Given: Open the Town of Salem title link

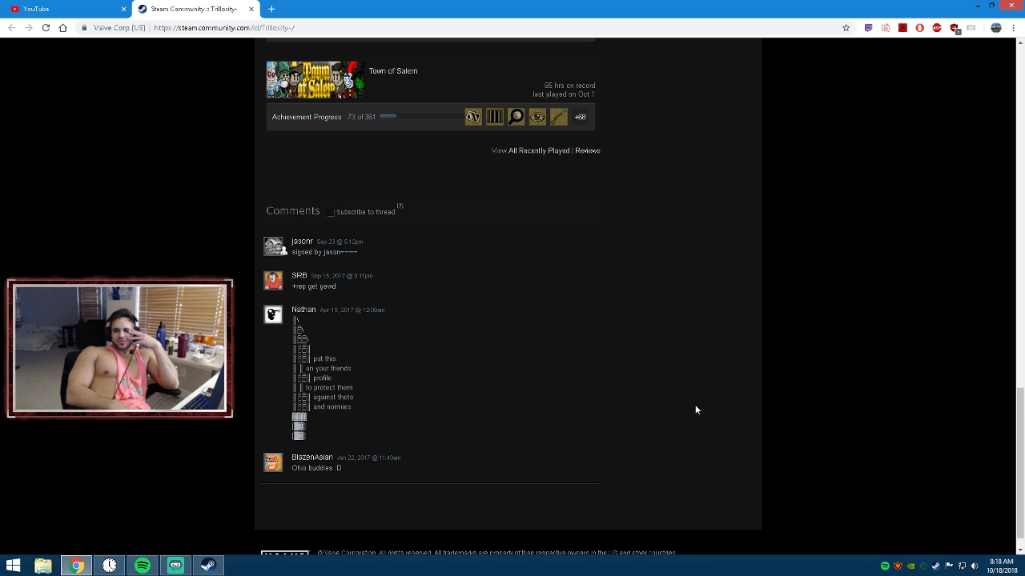Looking at the screenshot, I should click(393, 70).
